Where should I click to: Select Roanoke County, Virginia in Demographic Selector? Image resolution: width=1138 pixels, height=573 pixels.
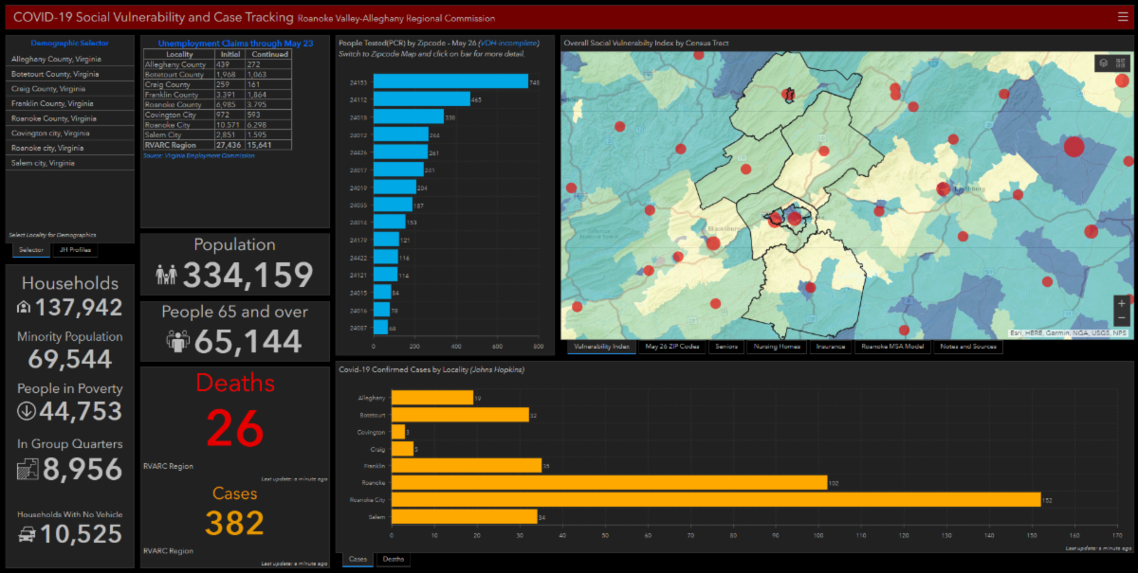pos(54,118)
